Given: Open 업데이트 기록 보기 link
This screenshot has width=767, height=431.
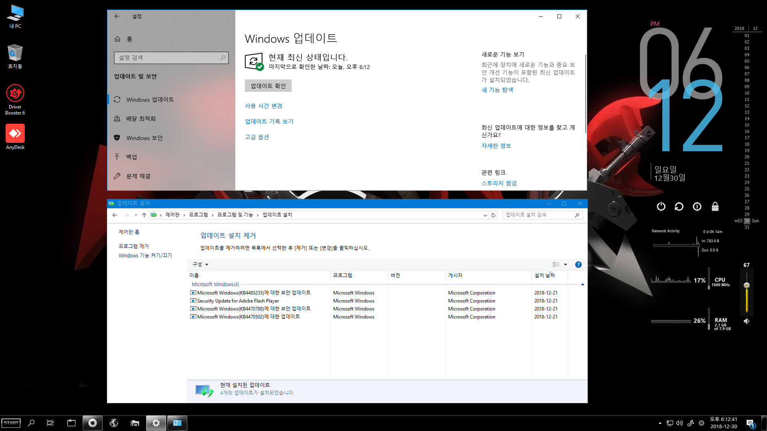Looking at the screenshot, I should pos(269,121).
